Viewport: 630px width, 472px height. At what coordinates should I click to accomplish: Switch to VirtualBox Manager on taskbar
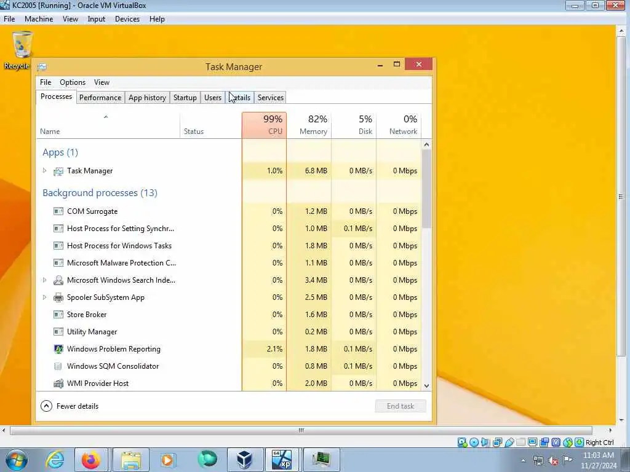point(244,460)
